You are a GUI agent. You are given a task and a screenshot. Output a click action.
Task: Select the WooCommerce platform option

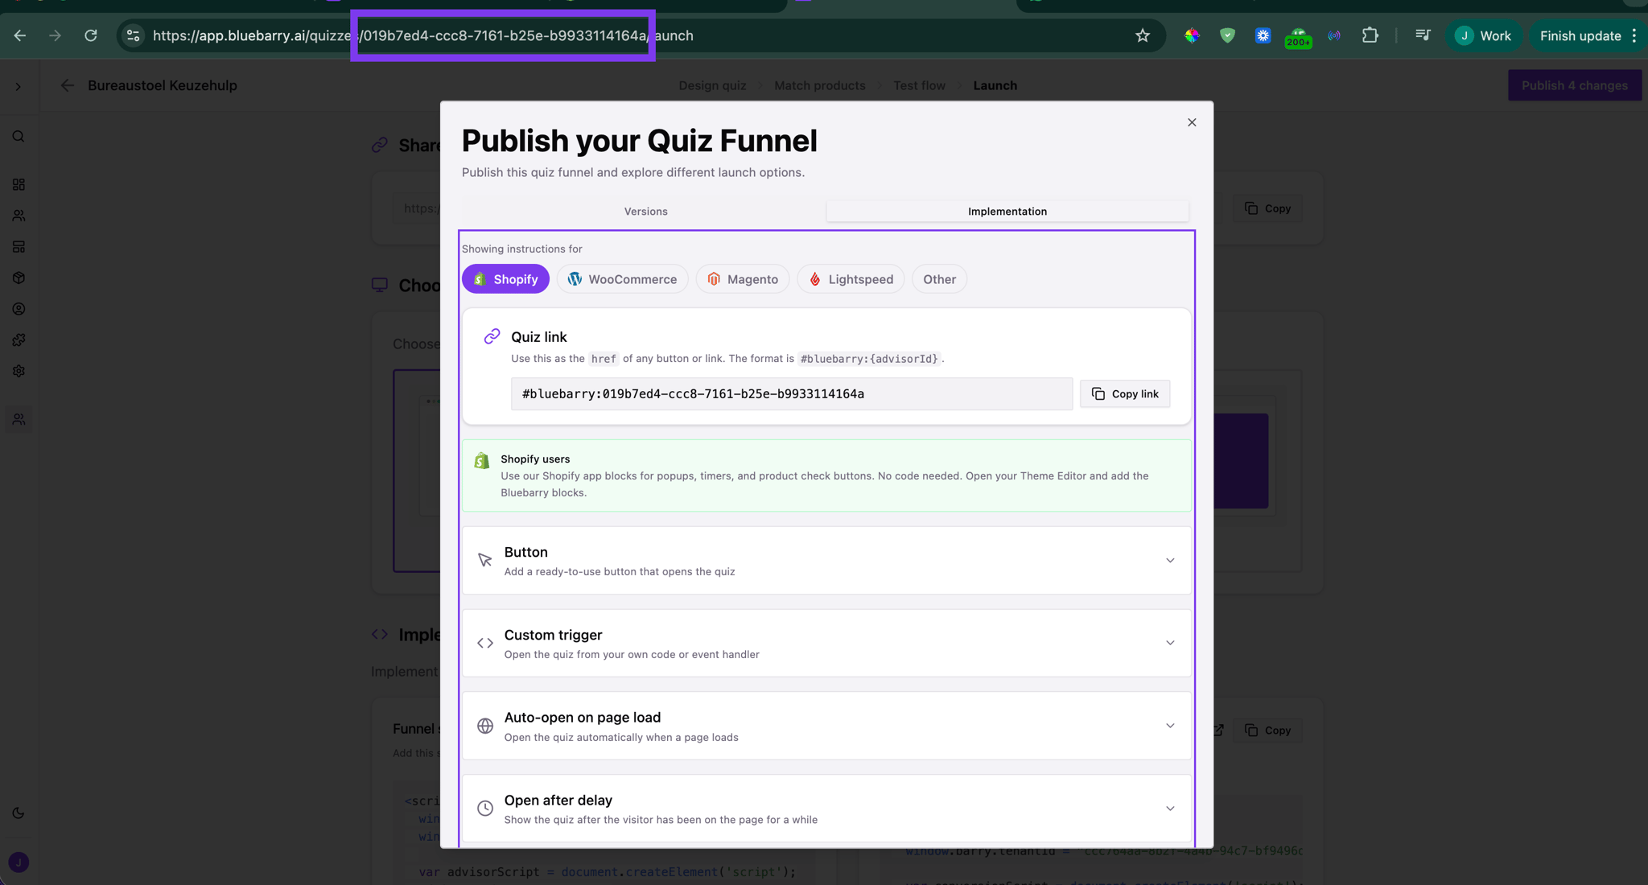tap(622, 279)
